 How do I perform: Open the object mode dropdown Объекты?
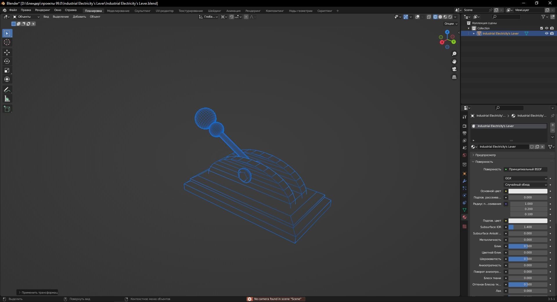(x=26, y=17)
